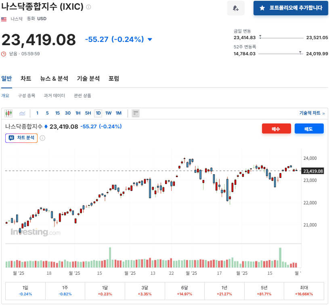
Task: Select the 1M interval
Action: click(x=119, y=113)
